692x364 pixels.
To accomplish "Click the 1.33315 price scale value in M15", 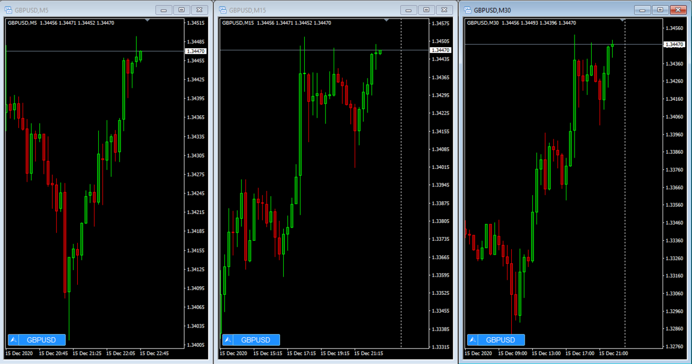I will click(x=441, y=347).
